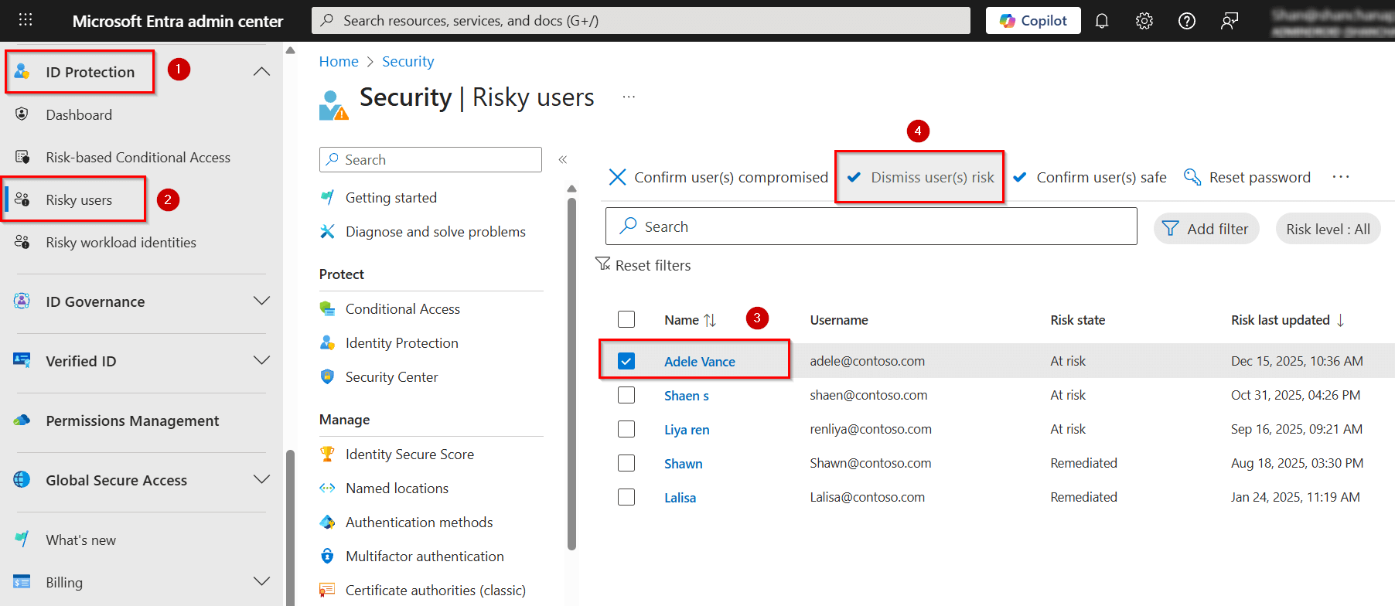Open Diagnose and solve problems
Image resolution: width=1395 pixels, height=606 pixels.
[435, 232]
